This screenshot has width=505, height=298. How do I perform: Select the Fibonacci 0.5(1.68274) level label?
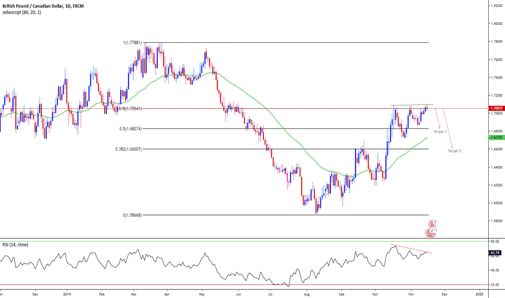(131, 128)
